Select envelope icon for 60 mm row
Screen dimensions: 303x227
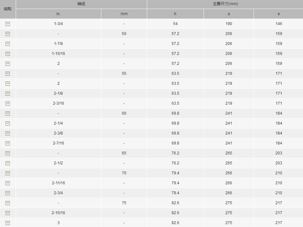(x=8, y=114)
